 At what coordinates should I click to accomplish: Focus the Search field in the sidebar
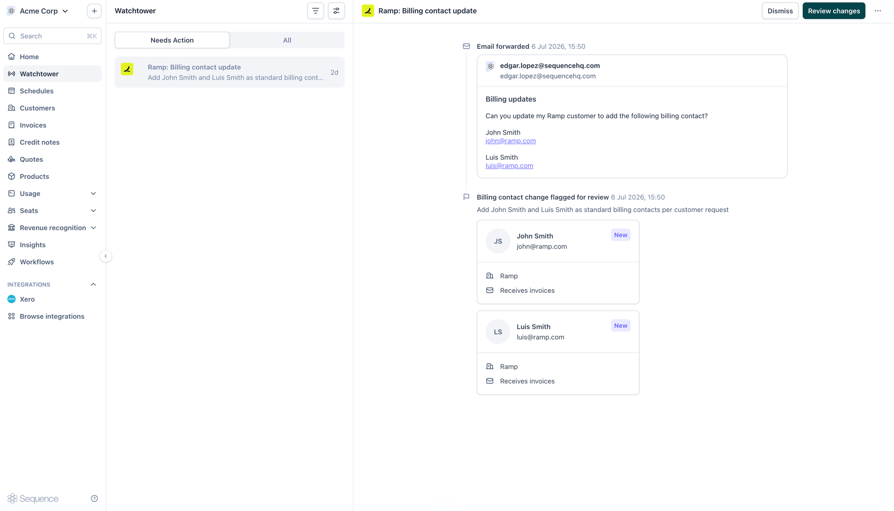[x=52, y=36]
